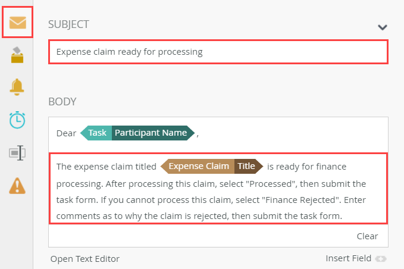Clear the email body content
The height and width of the screenshot is (269, 404).
pyautogui.click(x=367, y=236)
